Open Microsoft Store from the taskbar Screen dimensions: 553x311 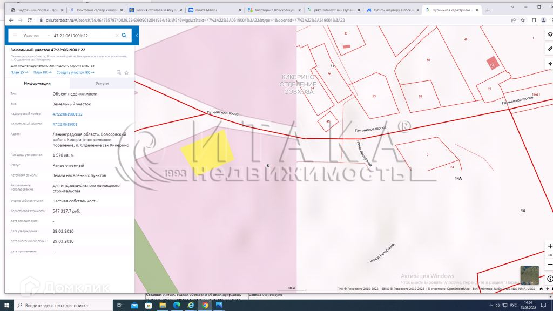[x=149, y=305]
